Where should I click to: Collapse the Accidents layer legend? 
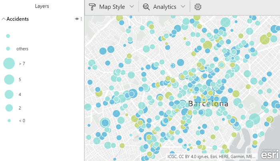click(x=4, y=19)
